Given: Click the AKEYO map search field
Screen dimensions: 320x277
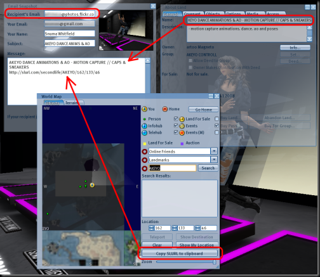Looking at the screenshot, I should pos(172,168).
